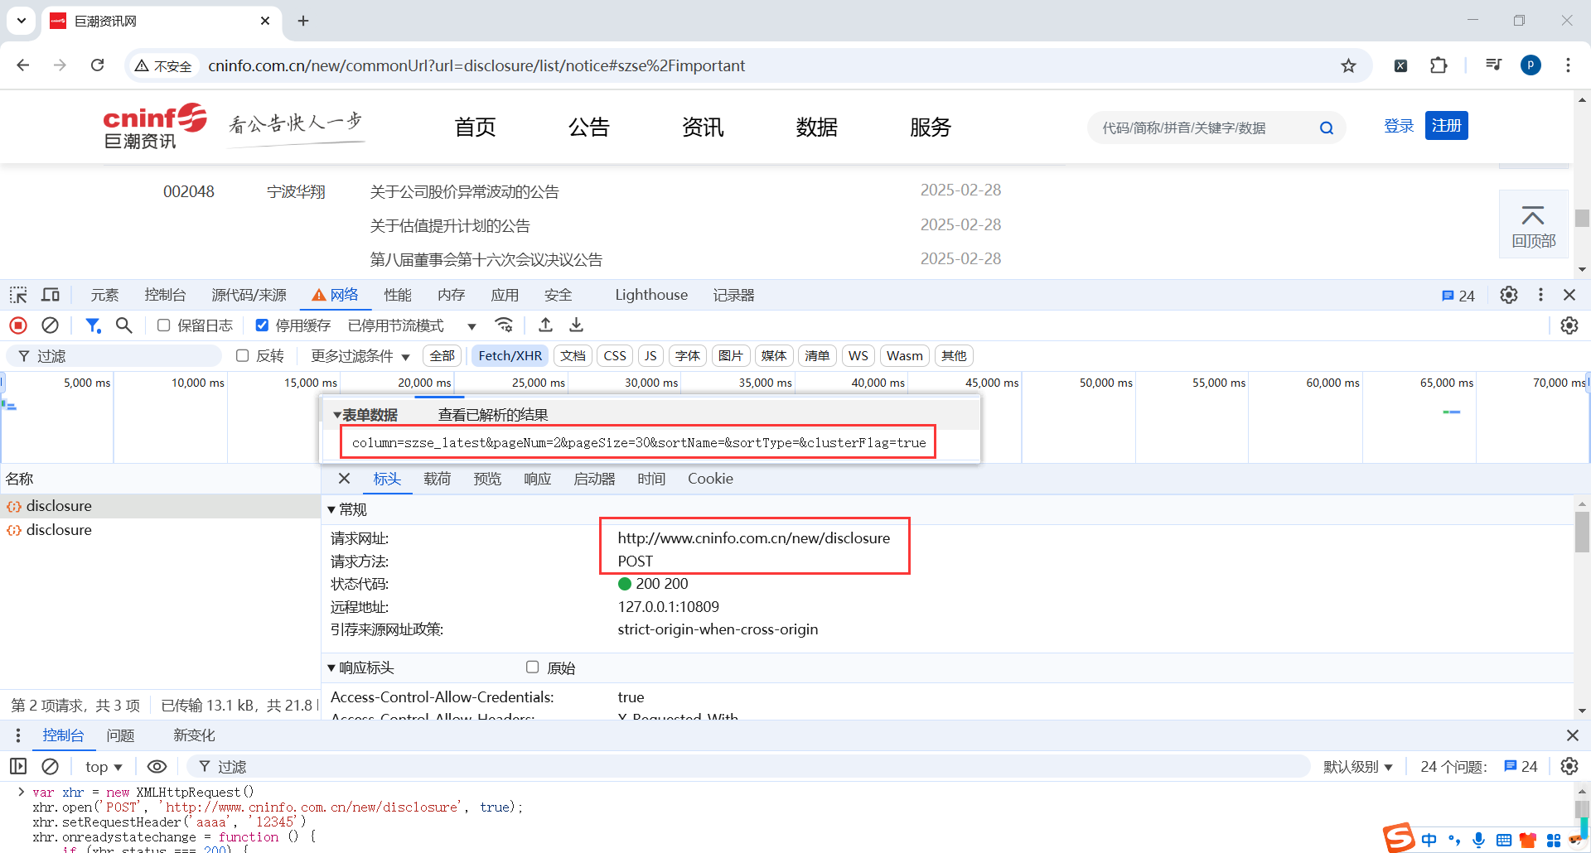Click the 回顶部 back-to-top button
The width and height of the screenshot is (1591, 853).
point(1533,224)
